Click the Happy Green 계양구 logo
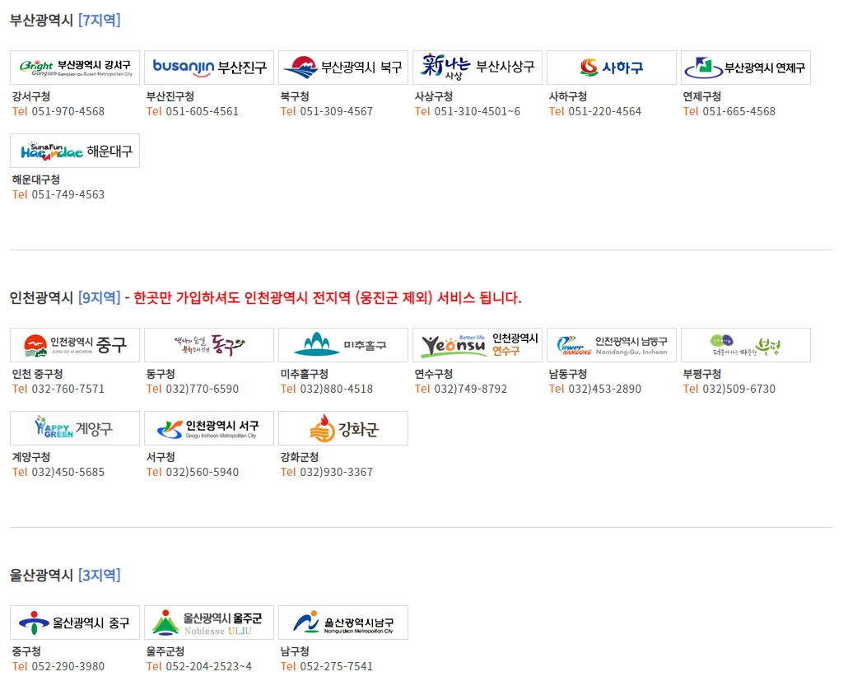 [75, 428]
